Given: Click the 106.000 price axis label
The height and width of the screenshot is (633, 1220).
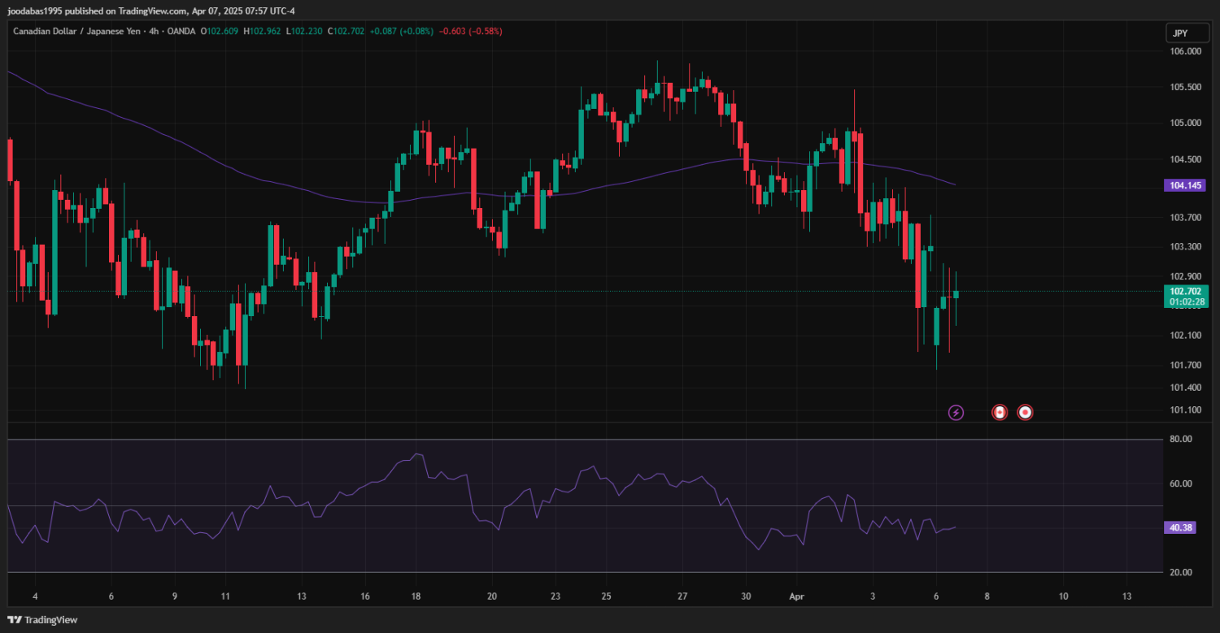Looking at the screenshot, I should pyautogui.click(x=1185, y=51).
